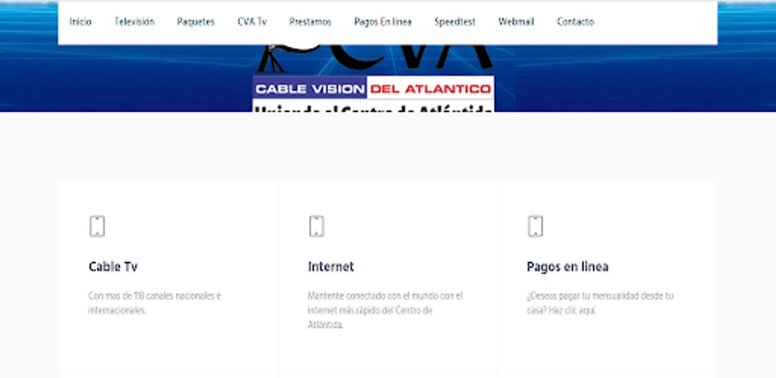This screenshot has height=378, width=776.
Task: Click the phone icon above Pagos en línea
Action: click(x=536, y=226)
